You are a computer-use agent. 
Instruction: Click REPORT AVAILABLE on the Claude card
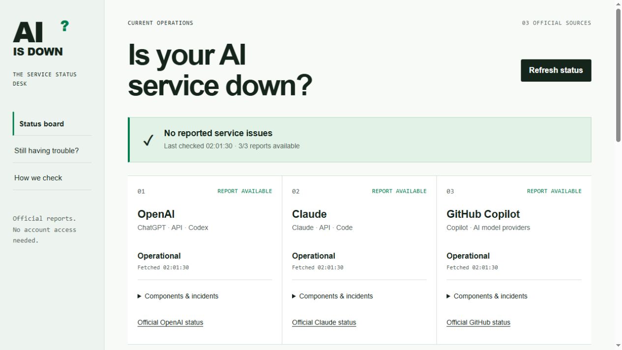point(399,191)
